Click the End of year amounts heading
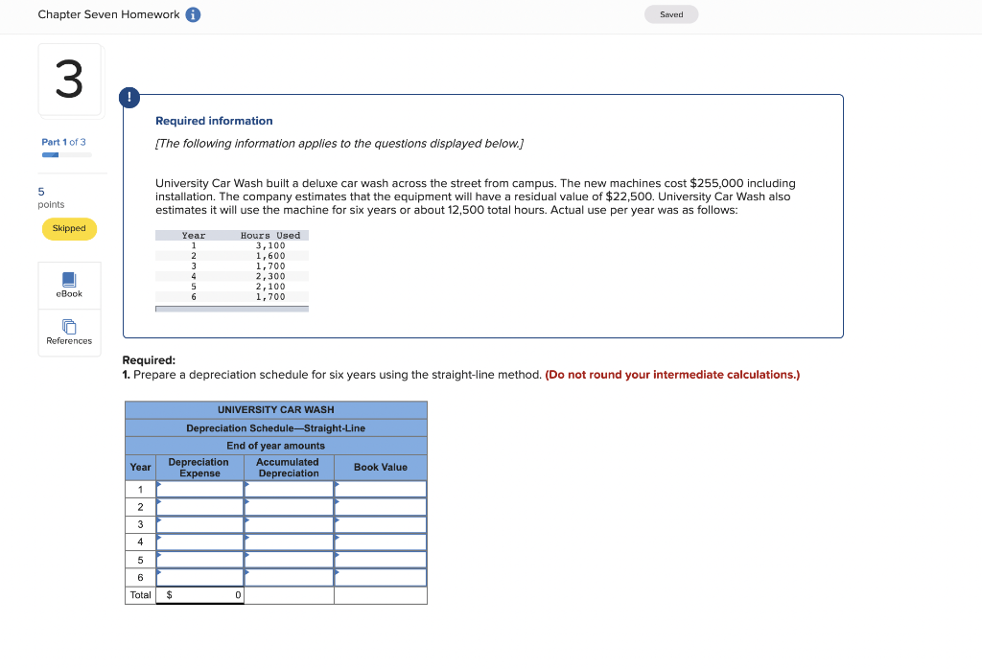Image resolution: width=982 pixels, height=669 pixels. tap(276, 446)
